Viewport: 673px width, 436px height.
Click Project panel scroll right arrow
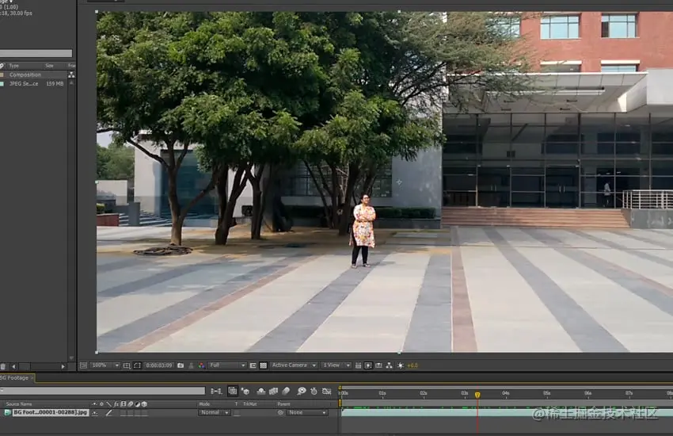point(63,366)
